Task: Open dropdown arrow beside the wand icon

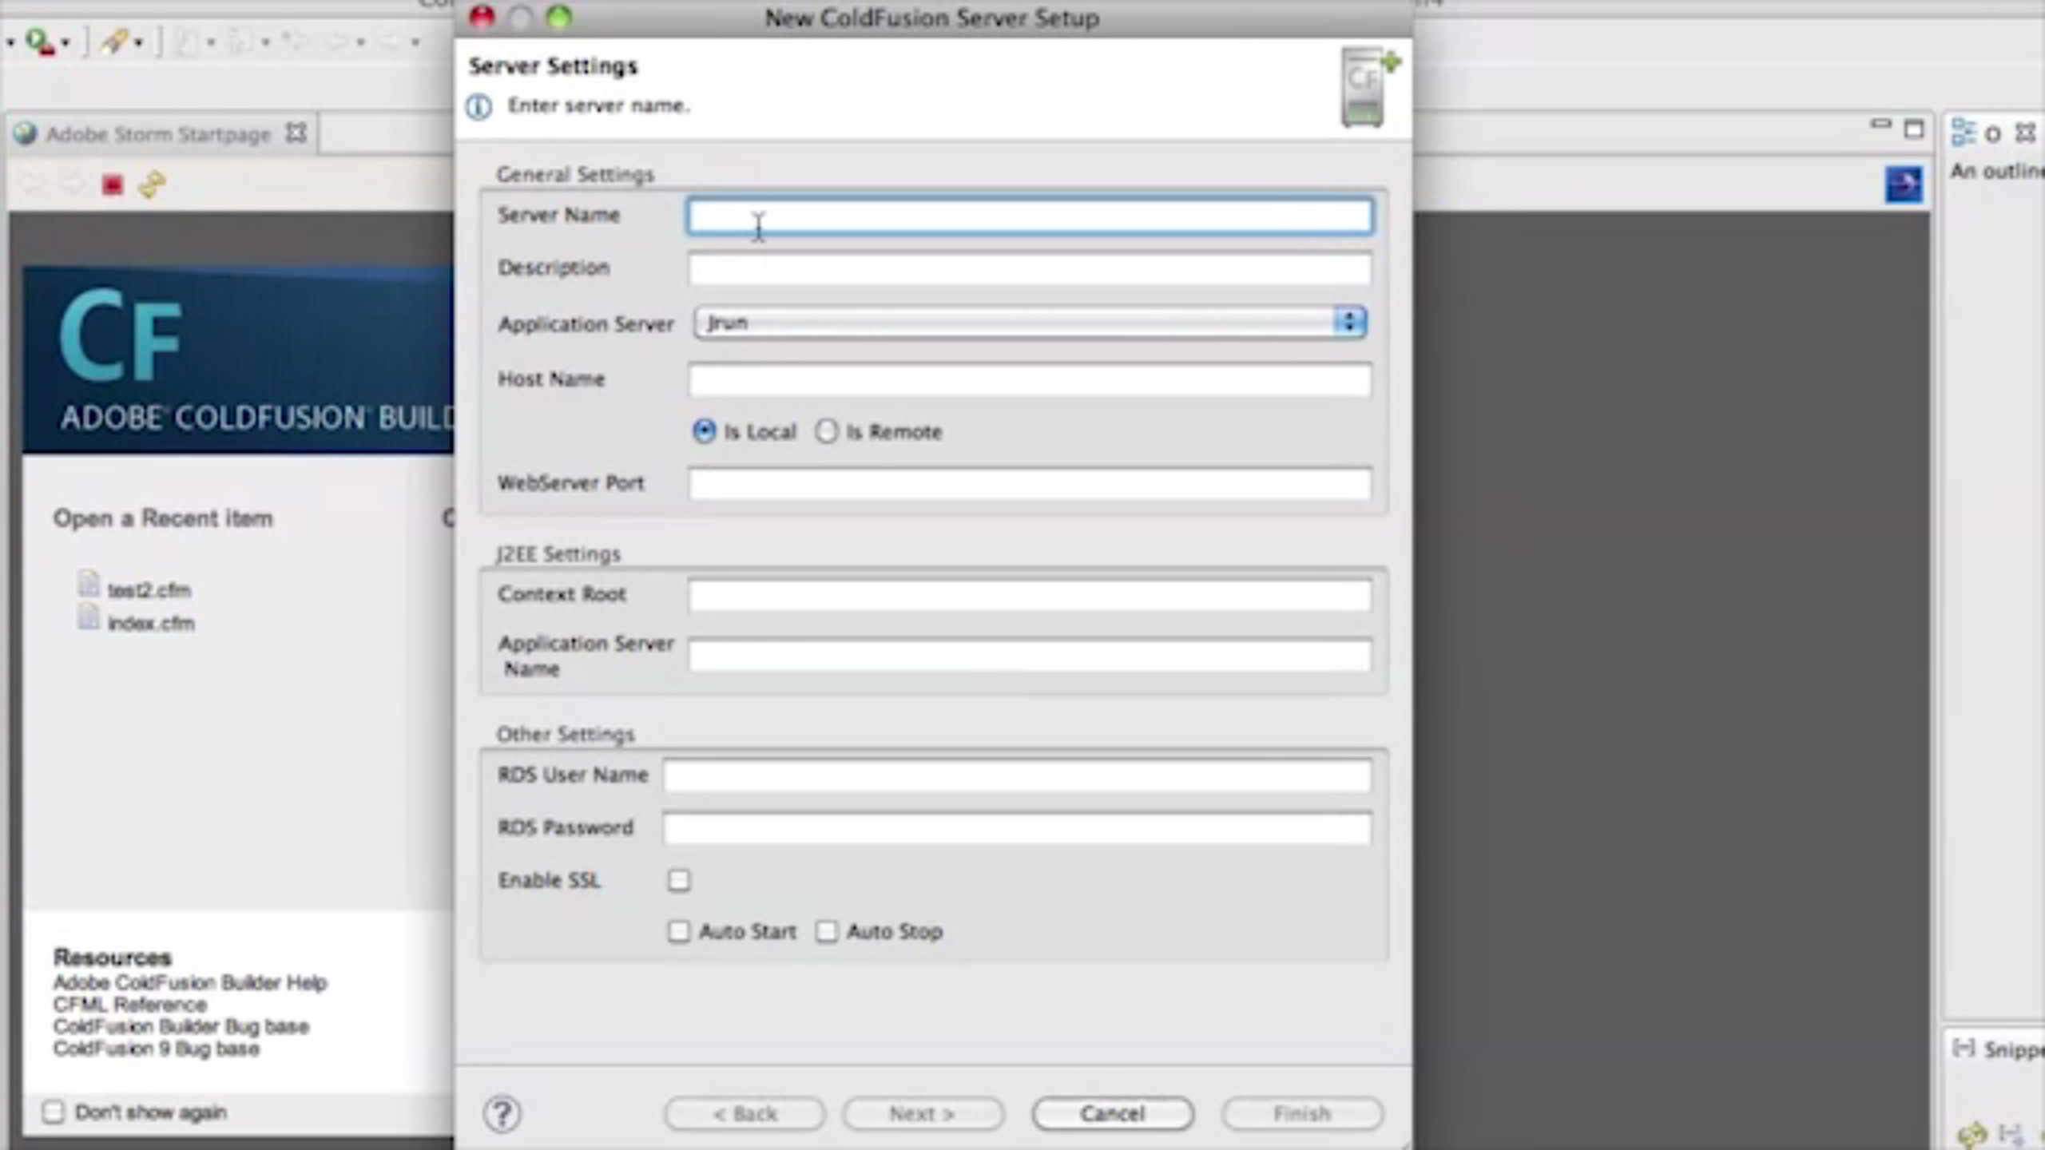Action: pos(139,42)
